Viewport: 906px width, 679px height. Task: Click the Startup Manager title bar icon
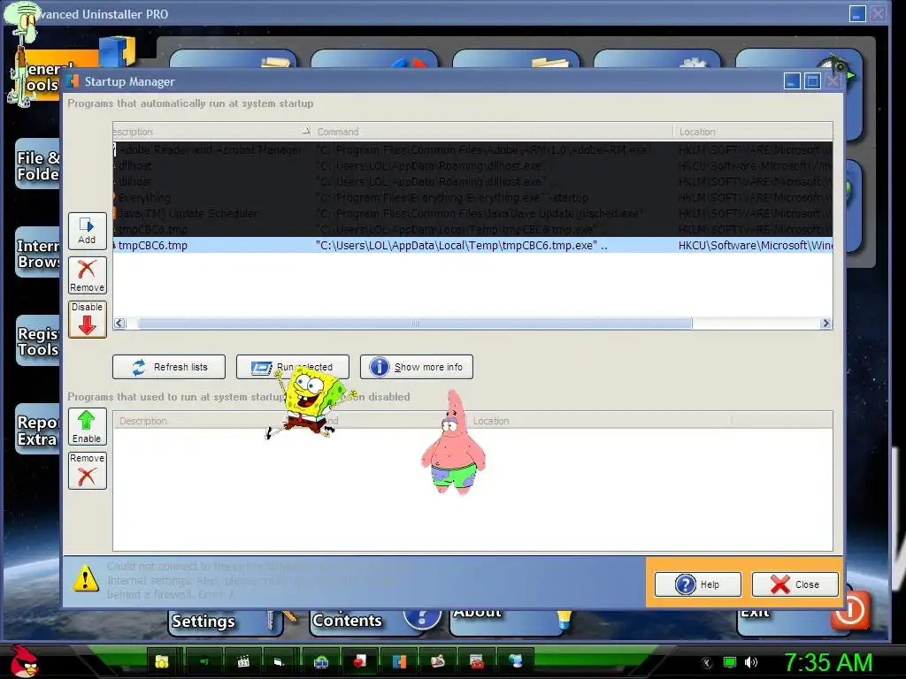pyautogui.click(x=73, y=81)
